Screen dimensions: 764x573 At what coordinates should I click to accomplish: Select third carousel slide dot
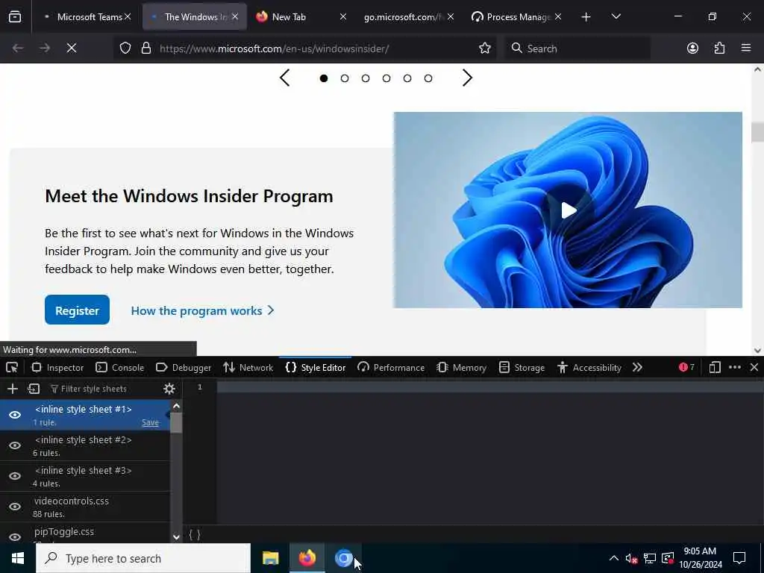366,78
